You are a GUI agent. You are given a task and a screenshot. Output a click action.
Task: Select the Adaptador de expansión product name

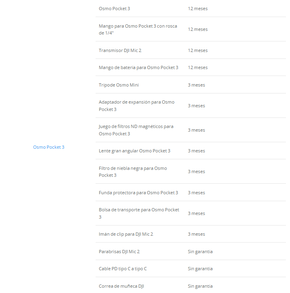(136, 106)
